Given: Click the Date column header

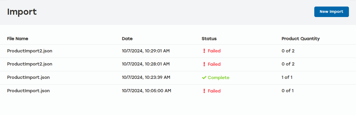Looking at the screenshot, I should pos(127,39).
